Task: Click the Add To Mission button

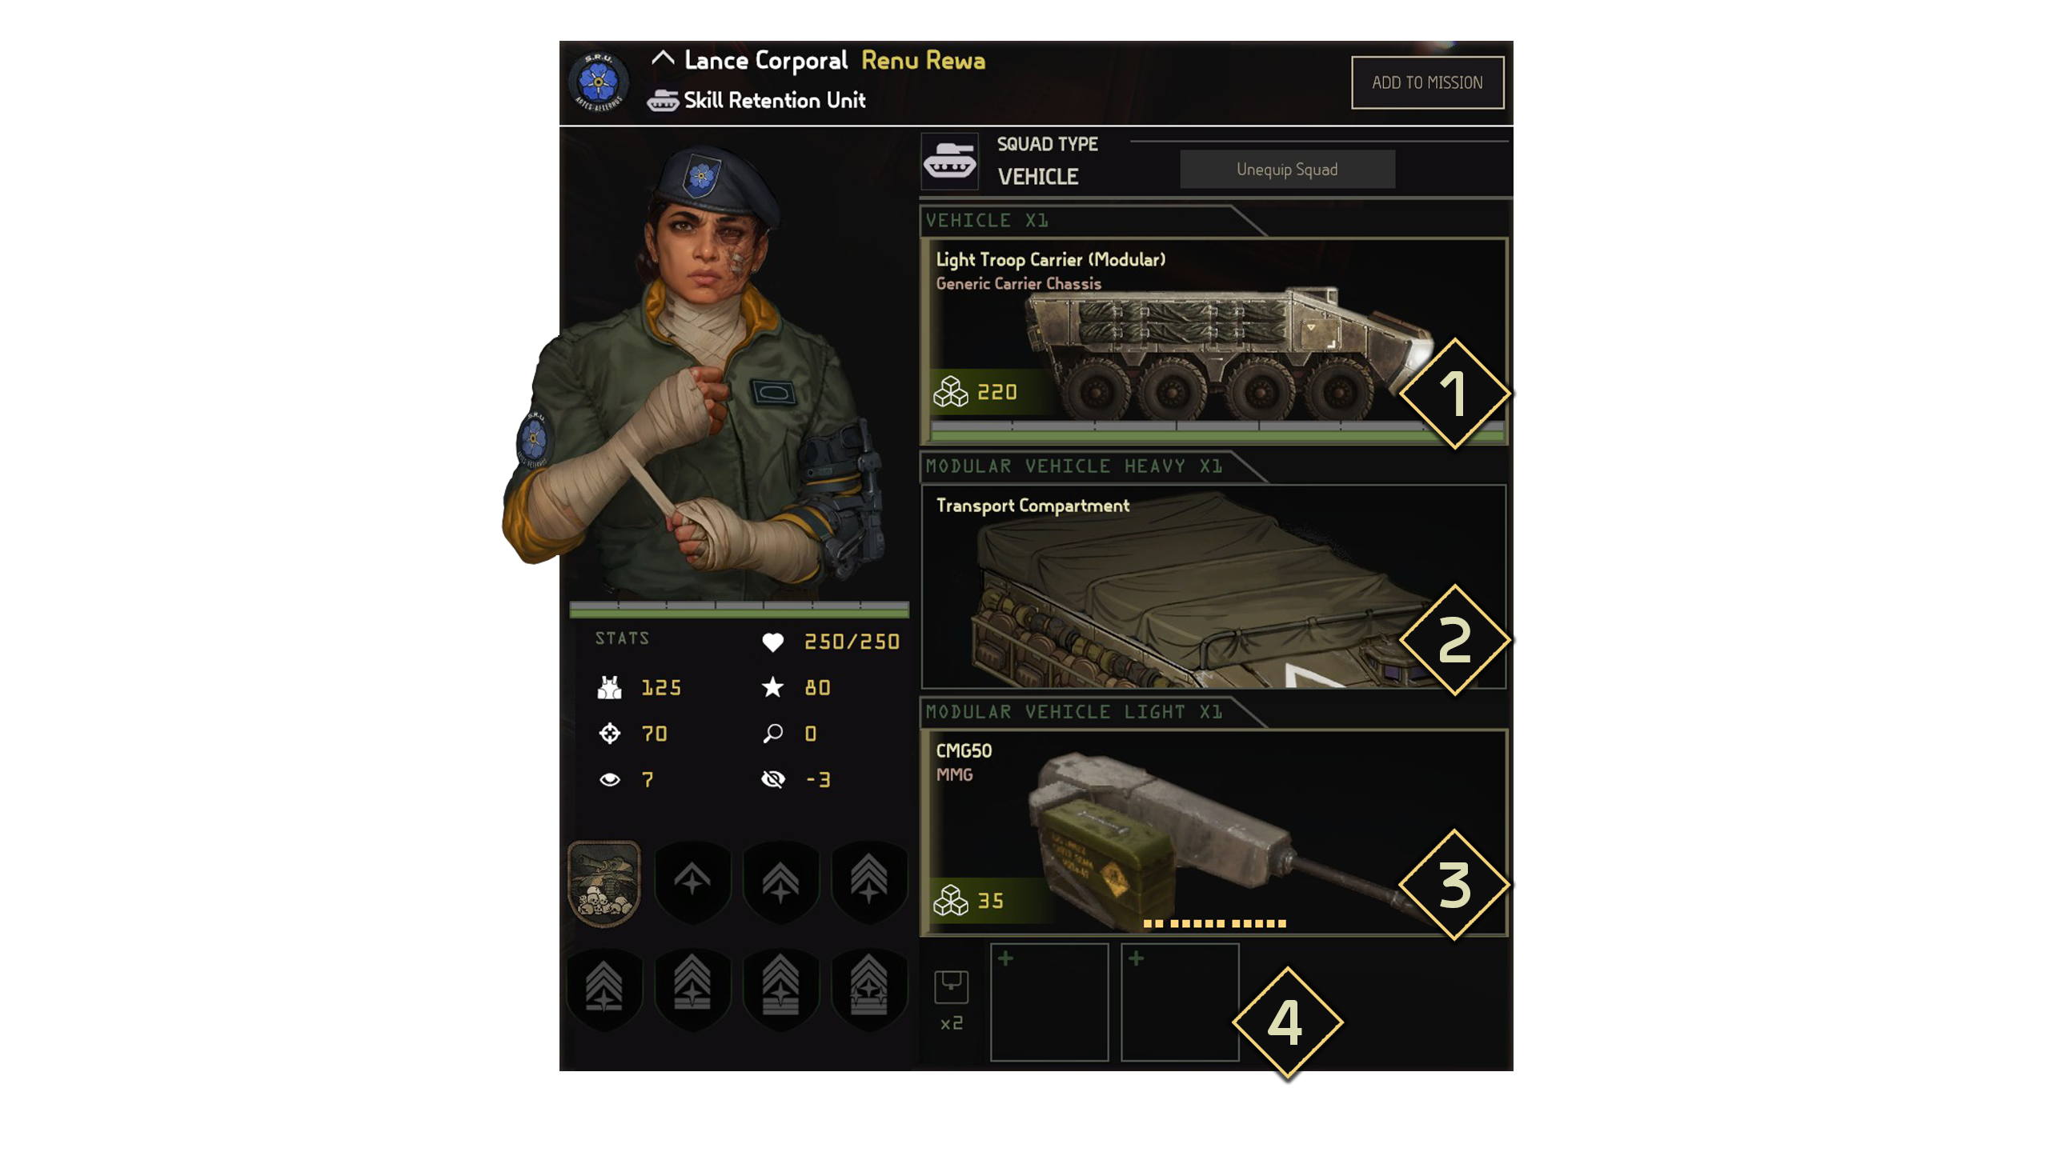Action: click(x=1427, y=82)
